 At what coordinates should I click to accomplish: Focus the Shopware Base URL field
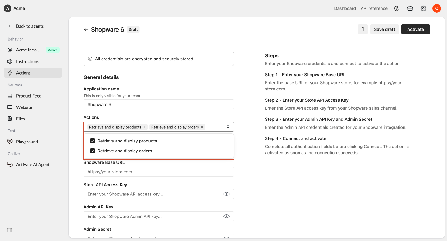coord(159,172)
